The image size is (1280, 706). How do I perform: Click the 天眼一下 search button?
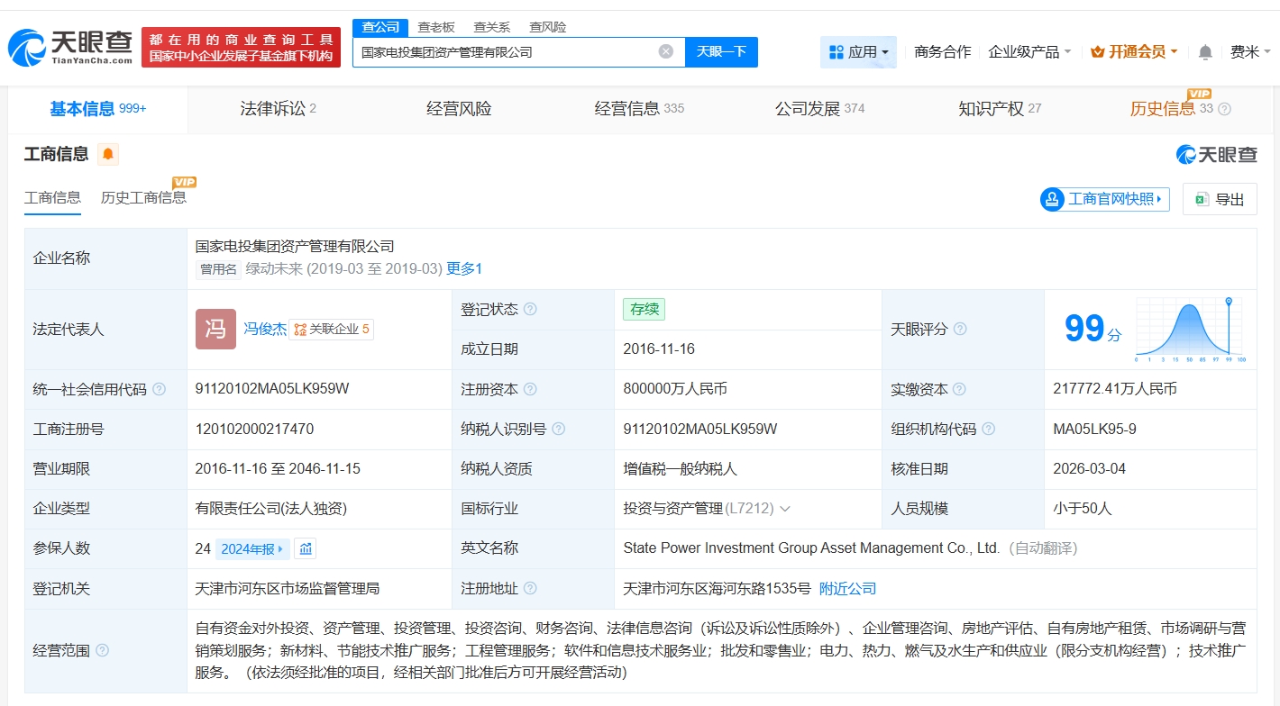721,51
